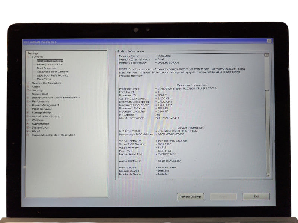Click the Processor Type value text

(x=187, y=88)
